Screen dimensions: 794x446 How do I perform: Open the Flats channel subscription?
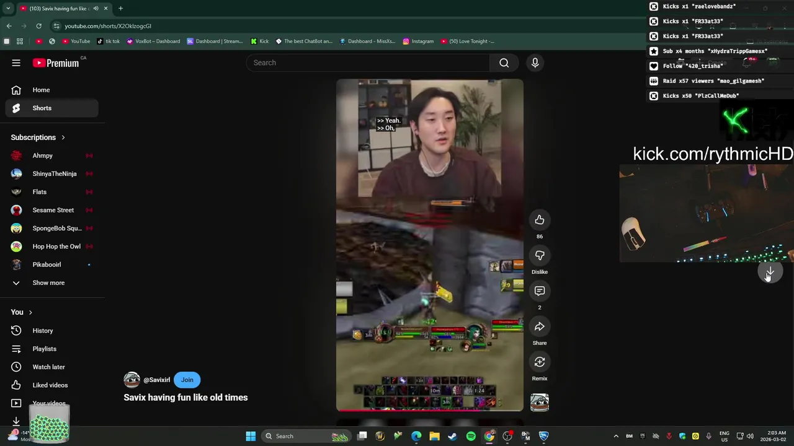tap(52, 192)
